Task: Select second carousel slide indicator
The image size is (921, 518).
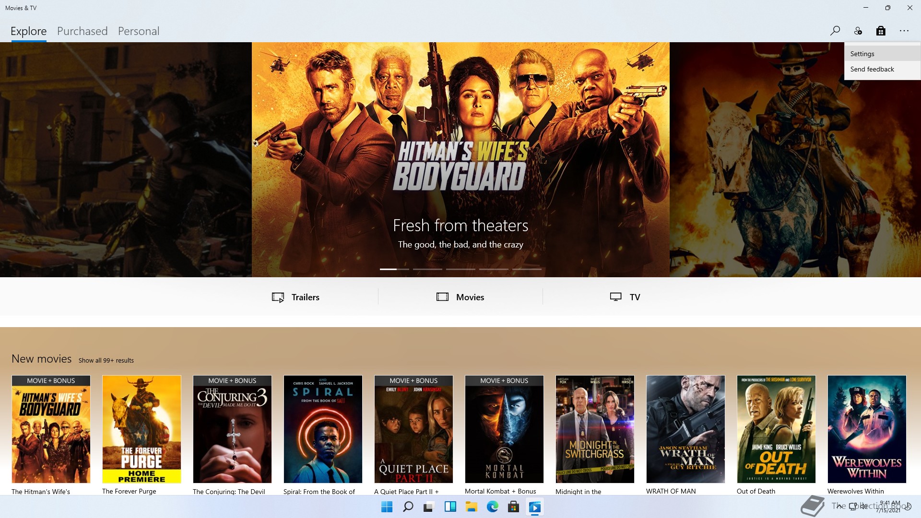Action: pyautogui.click(x=427, y=269)
